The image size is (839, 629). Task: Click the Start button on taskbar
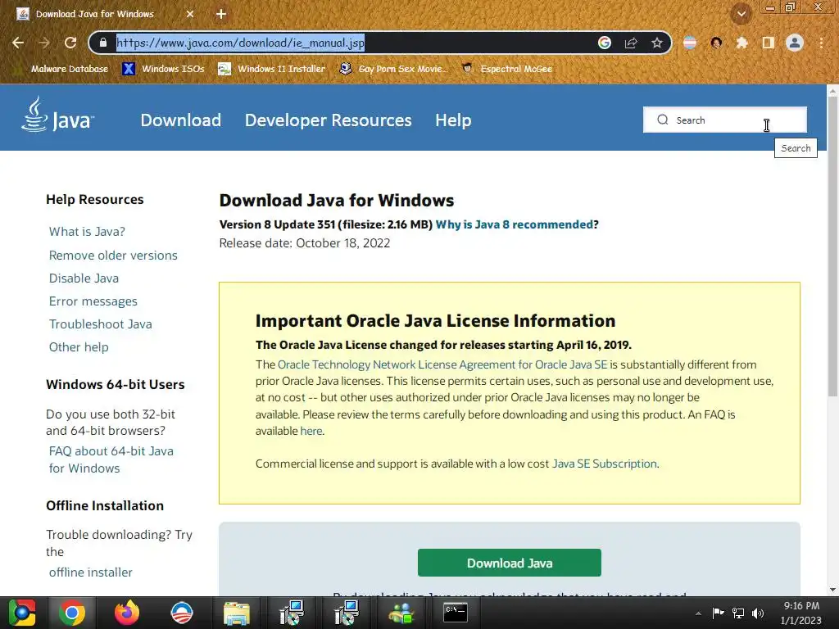[22, 613]
